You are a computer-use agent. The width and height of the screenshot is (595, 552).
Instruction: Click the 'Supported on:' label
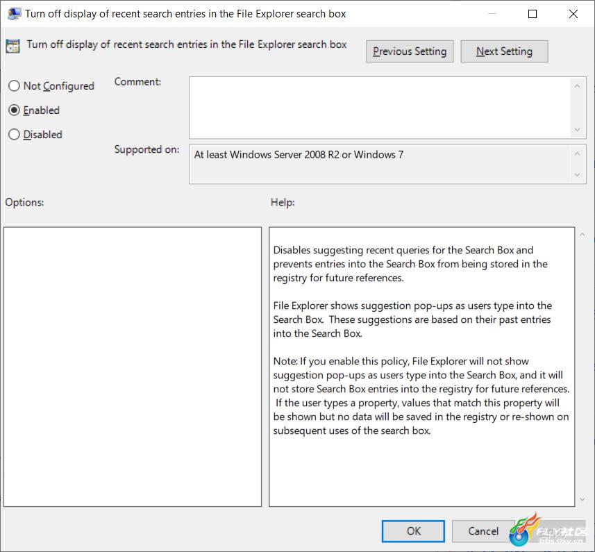pos(147,149)
